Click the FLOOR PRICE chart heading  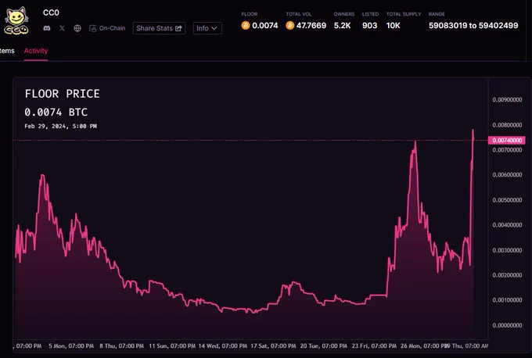(x=62, y=94)
